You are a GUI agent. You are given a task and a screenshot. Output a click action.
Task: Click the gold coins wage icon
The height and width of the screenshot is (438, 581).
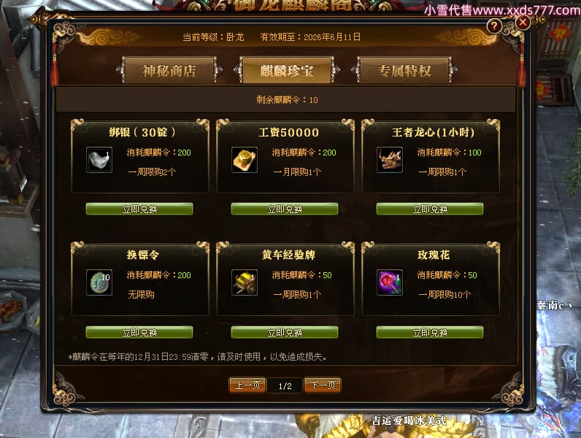(x=245, y=160)
